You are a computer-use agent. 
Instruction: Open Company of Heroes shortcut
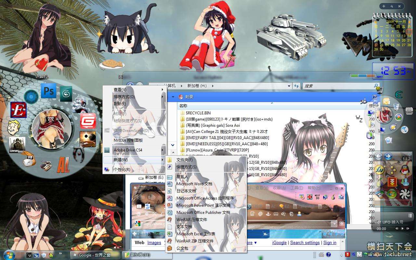point(17,145)
